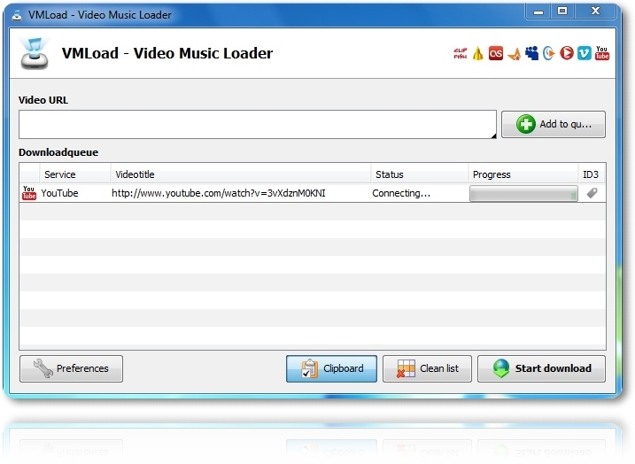Close the VMLoad window

595,12
